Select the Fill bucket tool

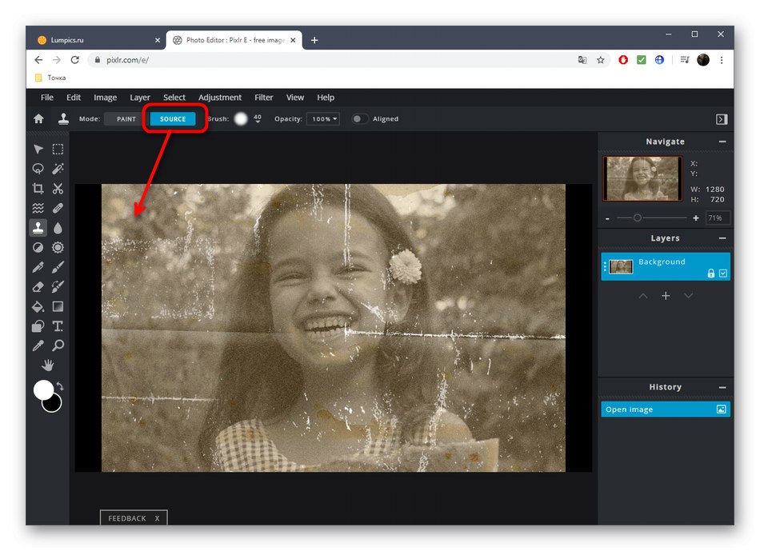click(x=38, y=306)
